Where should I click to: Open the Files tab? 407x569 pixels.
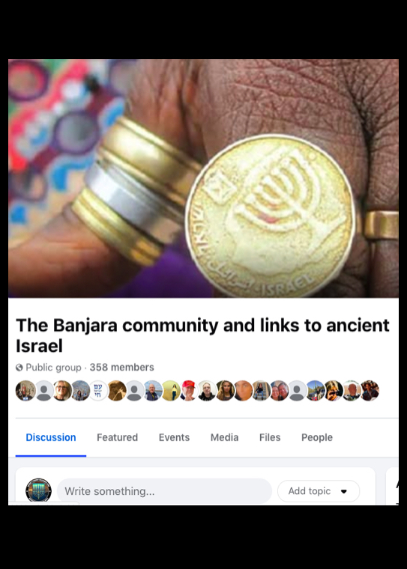click(270, 437)
